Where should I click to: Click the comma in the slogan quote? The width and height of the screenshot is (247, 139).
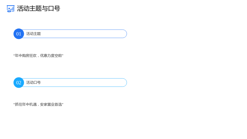38,105
